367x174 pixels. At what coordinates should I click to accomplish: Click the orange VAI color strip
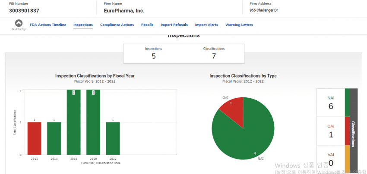coord(347,159)
